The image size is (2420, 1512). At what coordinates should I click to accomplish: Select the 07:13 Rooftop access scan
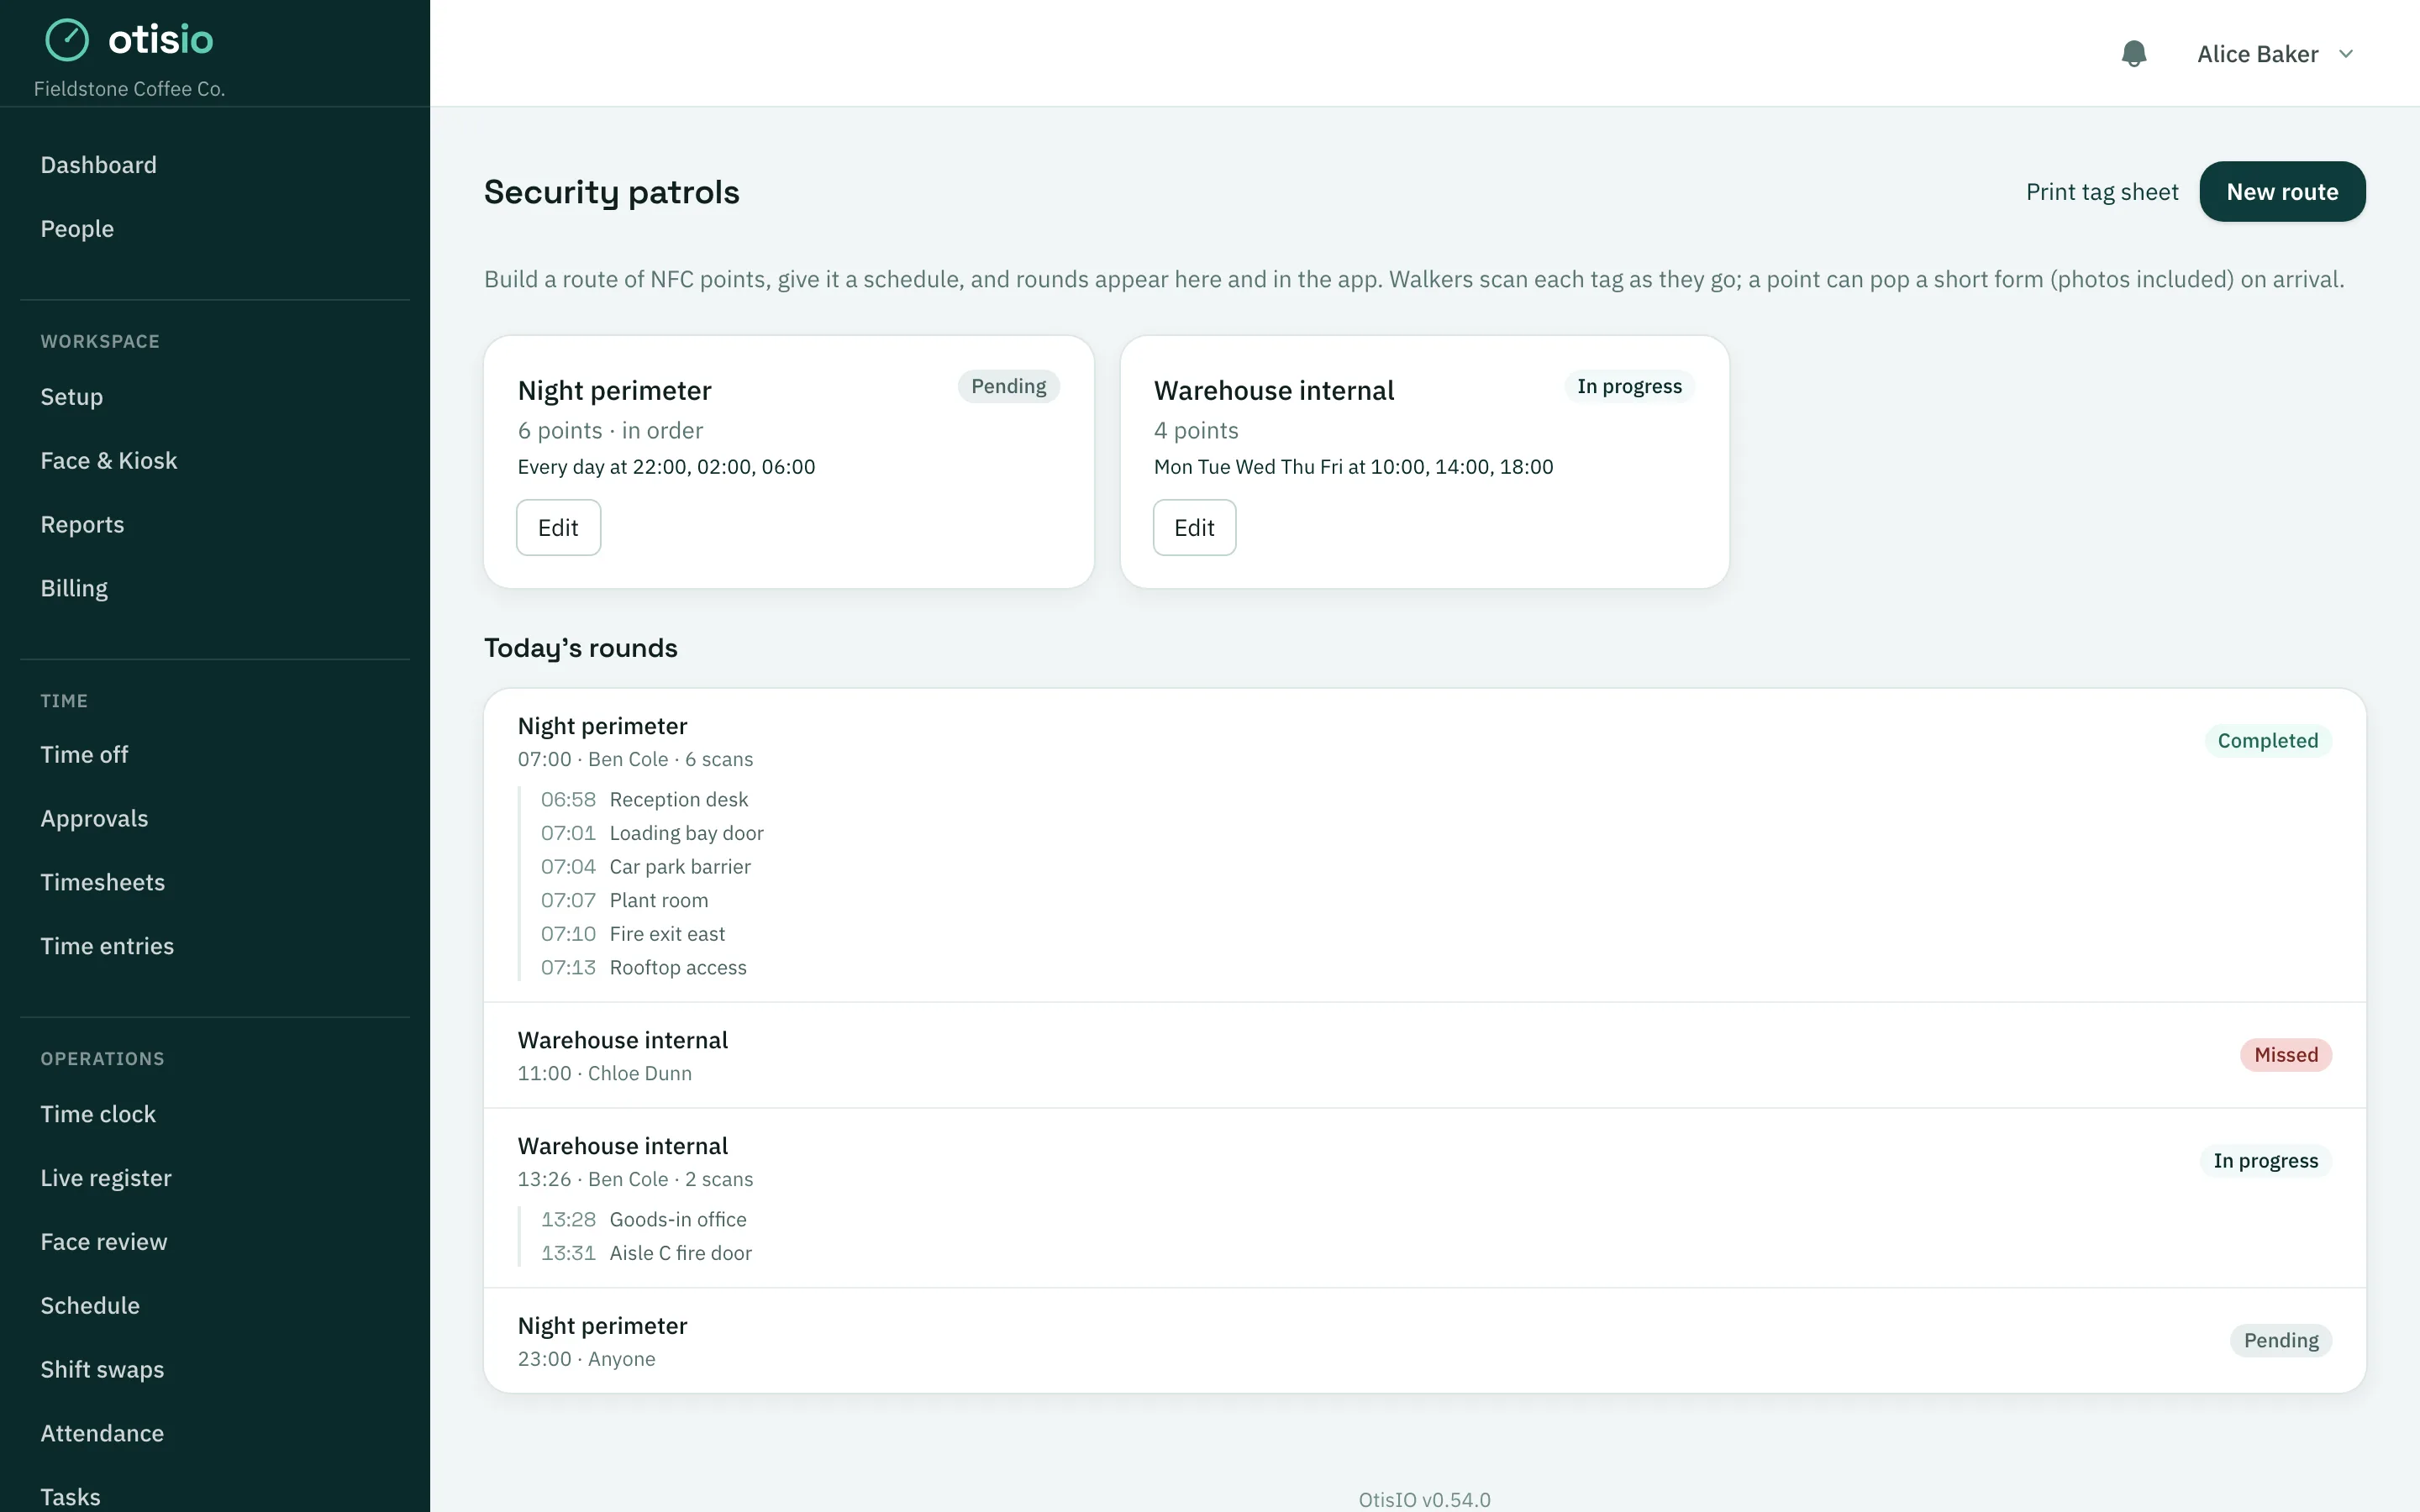(643, 968)
